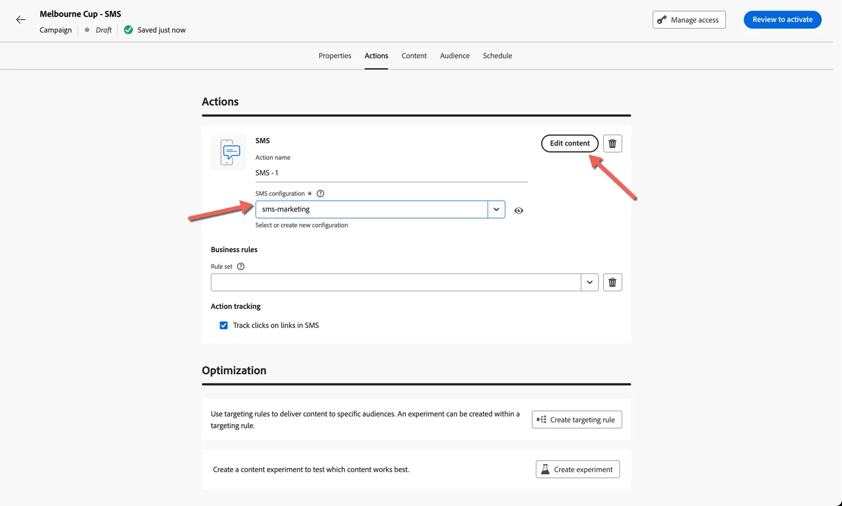Switch to the Properties tab
Screen dimensions: 842x506
coord(335,56)
